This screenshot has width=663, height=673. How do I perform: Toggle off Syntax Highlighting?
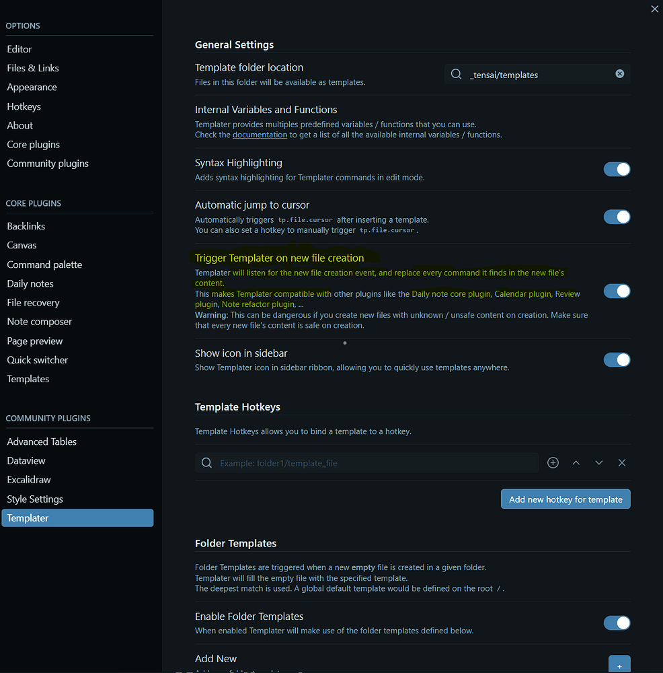click(617, 169)
